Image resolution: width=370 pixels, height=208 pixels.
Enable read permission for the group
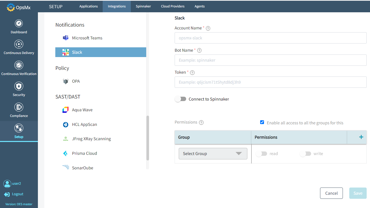point(261,154)
